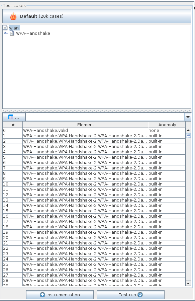Click the table scrollbar down arrow
The image size is (195, 301).
point(188,284)
